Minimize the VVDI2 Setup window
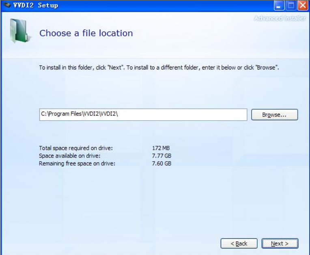310x255 pixels. 279,5
